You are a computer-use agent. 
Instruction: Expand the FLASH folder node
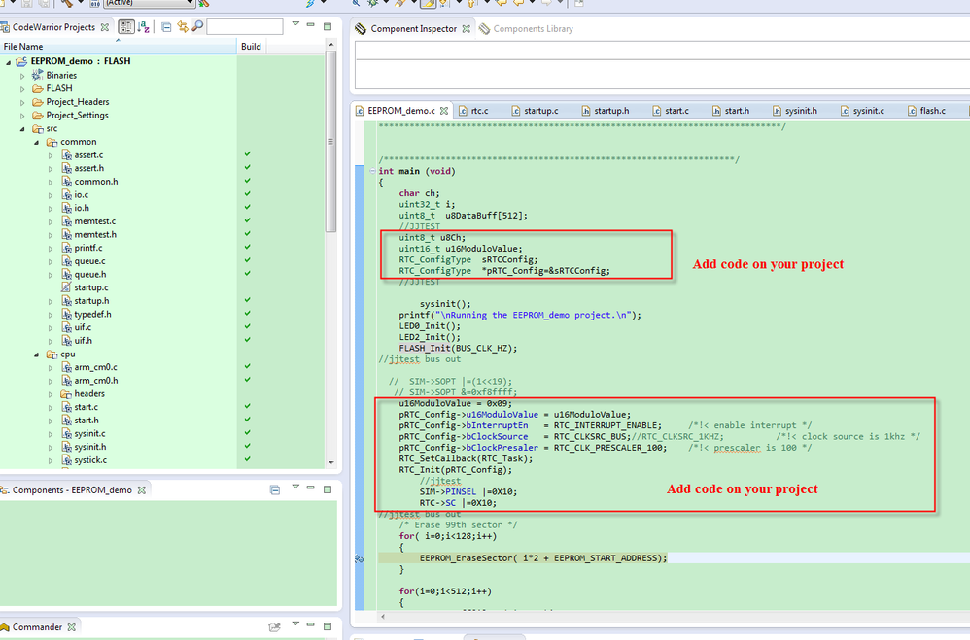23,89
